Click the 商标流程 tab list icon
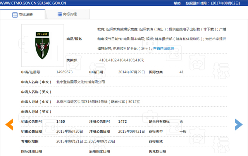 click(59, 14)
